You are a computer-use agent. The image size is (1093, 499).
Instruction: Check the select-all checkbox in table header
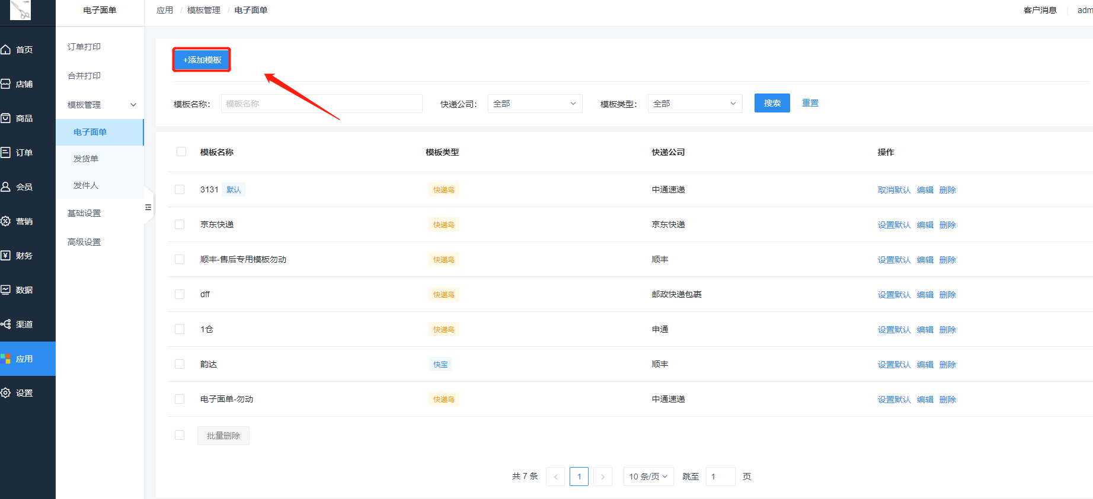181,152
